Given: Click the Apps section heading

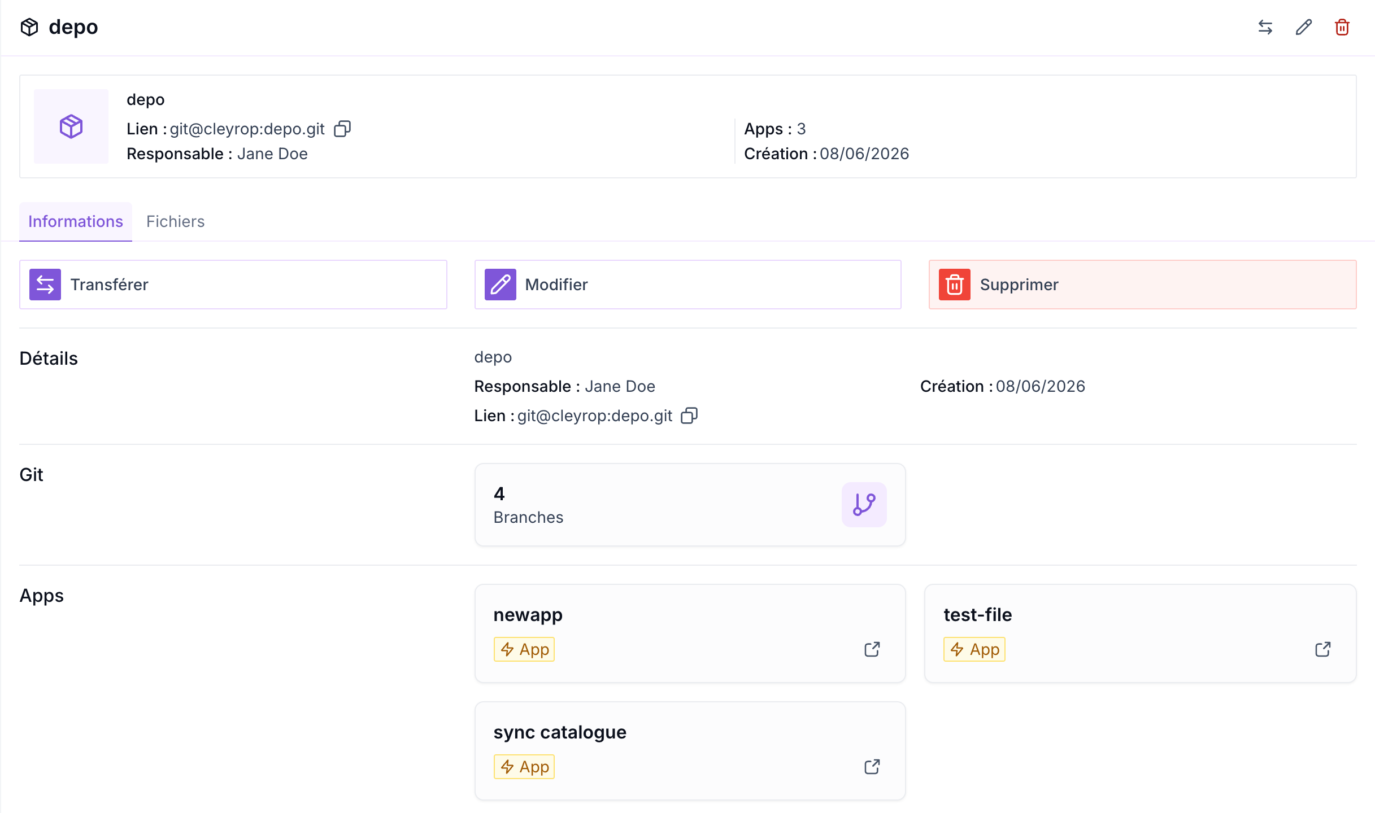Looking at the screenshot, I should coord(42,596).
